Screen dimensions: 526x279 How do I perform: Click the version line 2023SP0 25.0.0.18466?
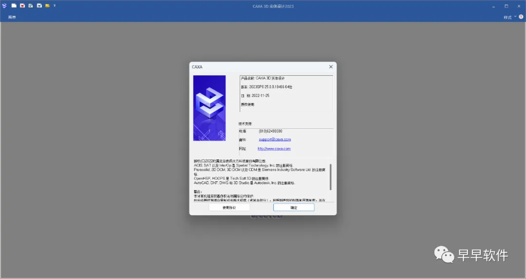(267, 87)
